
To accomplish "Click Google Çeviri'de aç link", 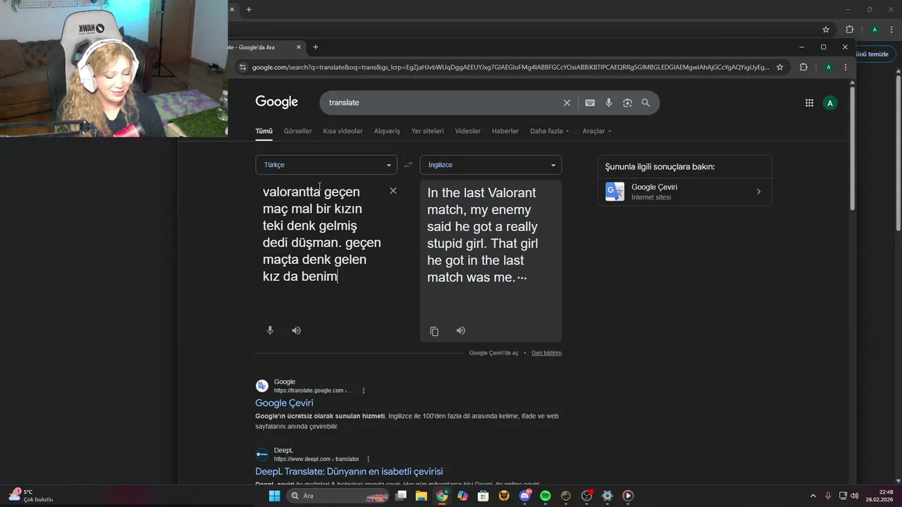I will coord(493,353).
